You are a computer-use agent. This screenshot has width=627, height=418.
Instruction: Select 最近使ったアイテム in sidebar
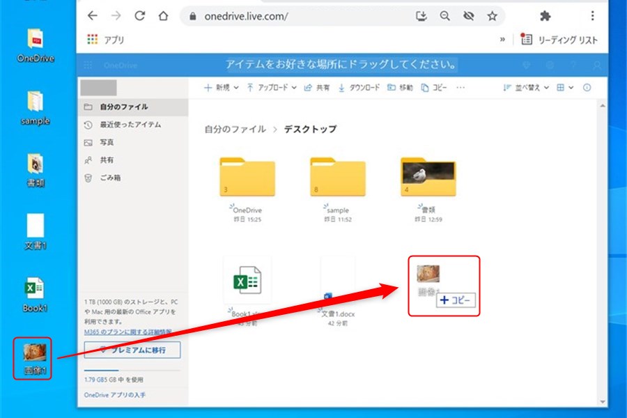tap(130, 125)
